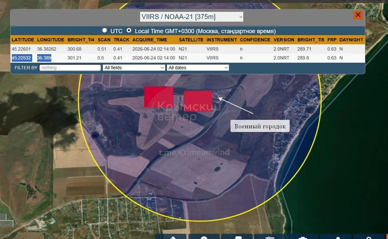The height and width of the screenshot is (239, 388).
Task: Click the right red fire detection square
Action: 198,101
